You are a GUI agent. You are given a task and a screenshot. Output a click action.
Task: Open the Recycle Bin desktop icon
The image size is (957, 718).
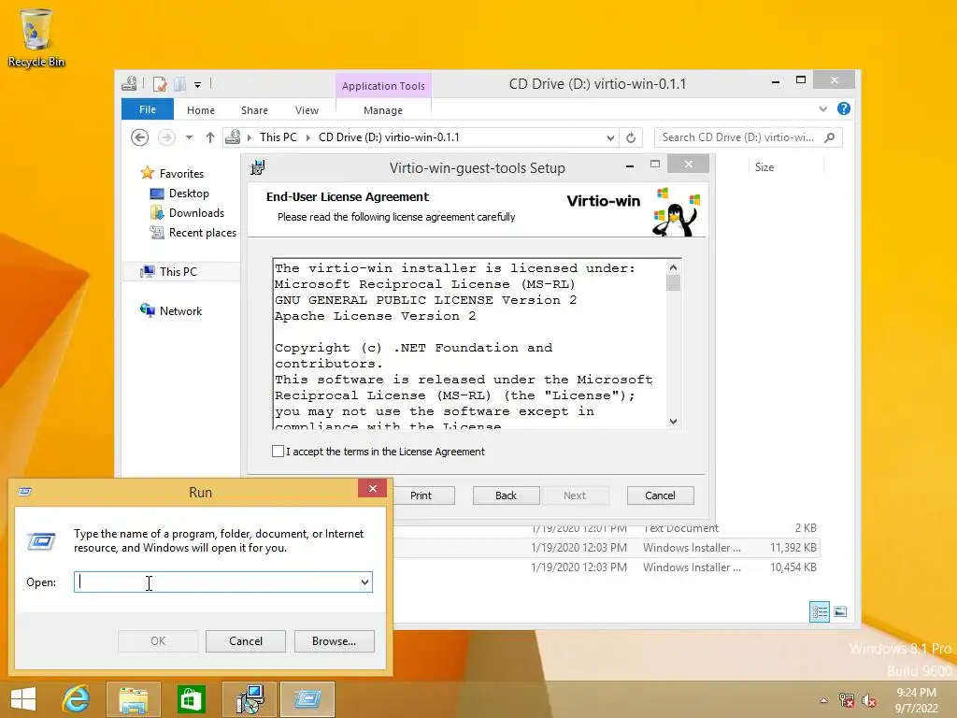coord(36,37)
